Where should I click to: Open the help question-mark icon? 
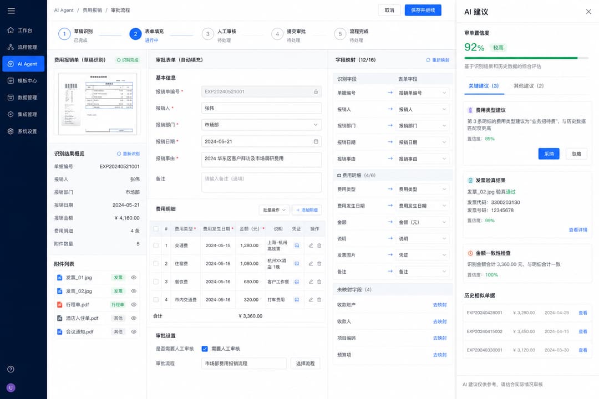[11, 369]
